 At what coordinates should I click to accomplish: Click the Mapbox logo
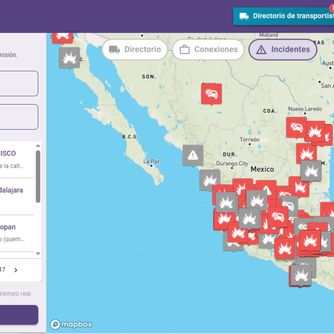click(71, 324)
